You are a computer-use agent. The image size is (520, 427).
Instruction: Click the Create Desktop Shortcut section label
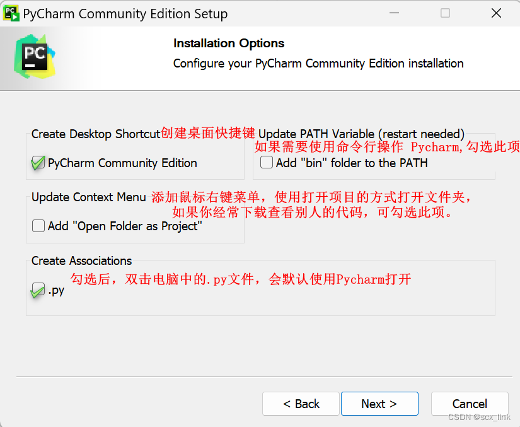pyautogui.click(x=93, y=134)
